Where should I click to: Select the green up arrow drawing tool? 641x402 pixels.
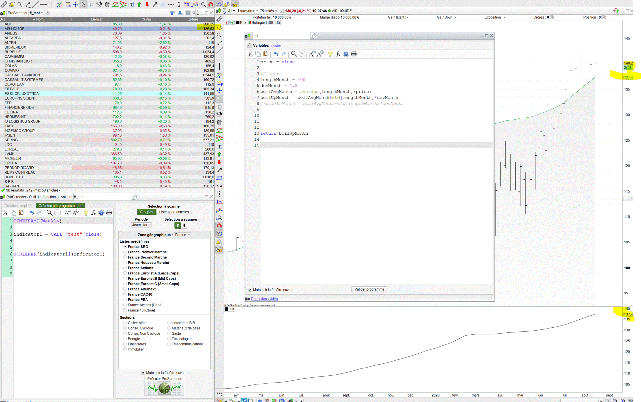click(x=219, y=154)
